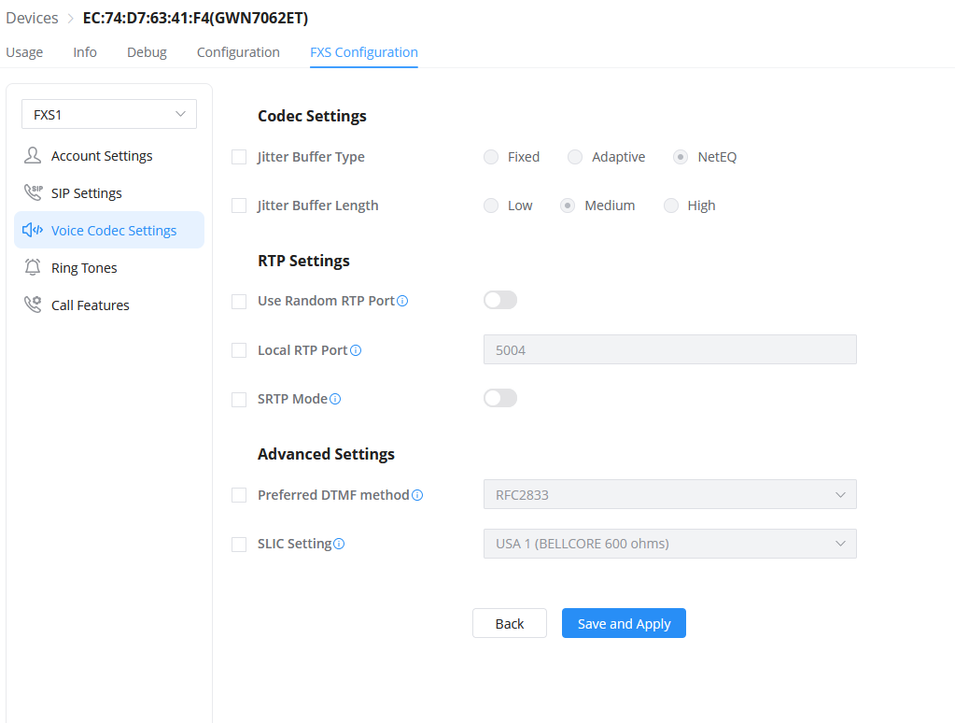The width and height of the screenshot is (955, 723).
Task: Select Low jitter buffer length
Action: (491, 206)
